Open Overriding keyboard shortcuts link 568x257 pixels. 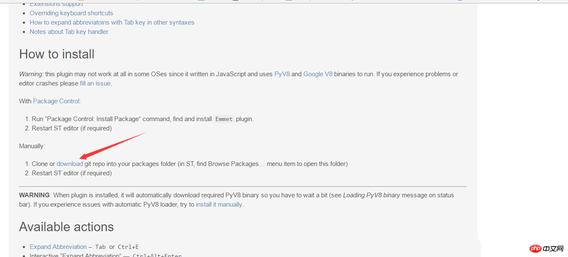click(71, 13)
